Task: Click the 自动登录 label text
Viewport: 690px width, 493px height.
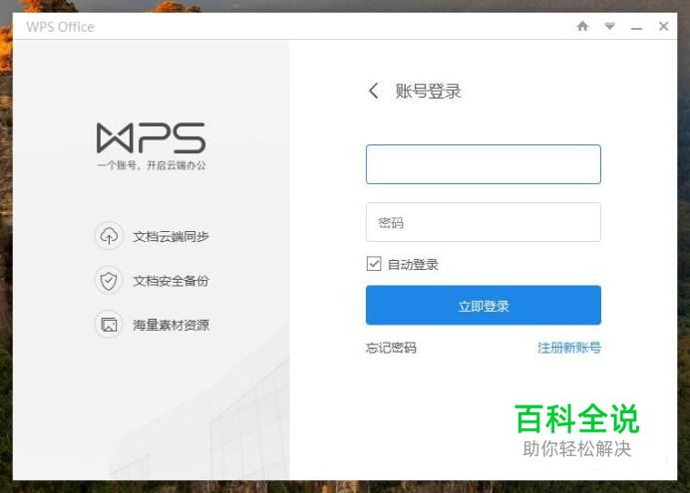Action: coord(413,265)
